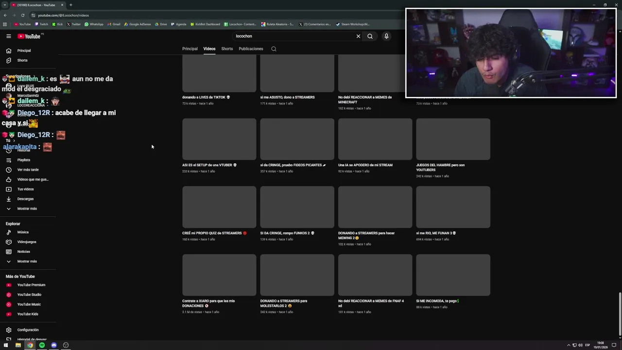This screenshot has height=350, width=622.
Task: Open Discord from the taskbar
Action: click(x=54, y=345)
